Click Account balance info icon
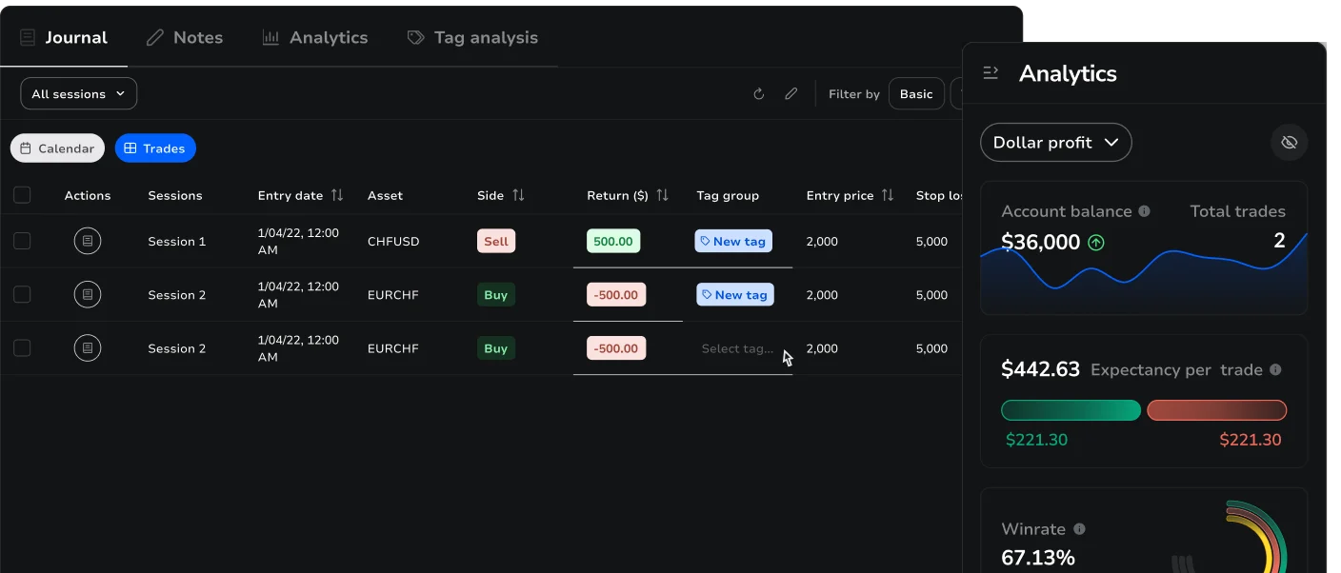 coord(1145,211)
